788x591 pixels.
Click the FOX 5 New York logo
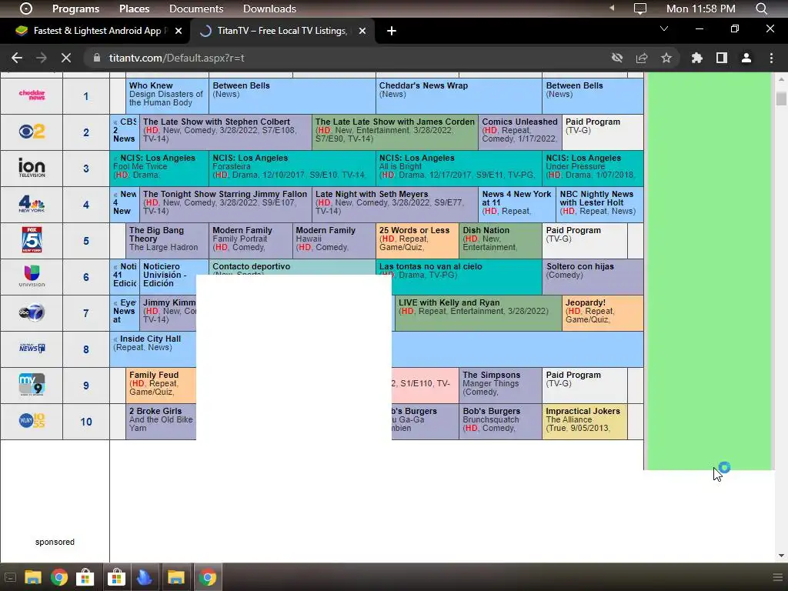32,240
